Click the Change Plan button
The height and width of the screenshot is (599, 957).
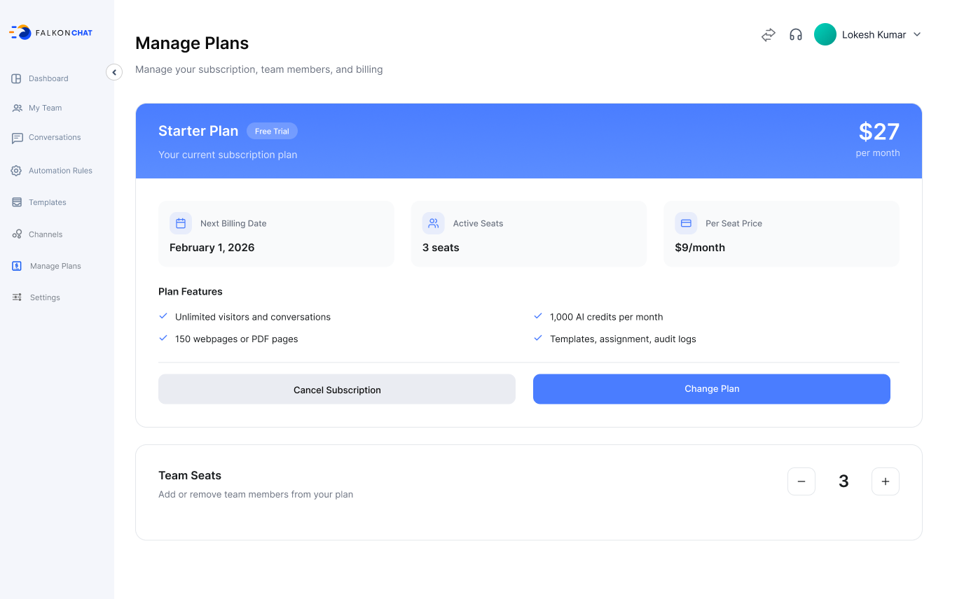point(712,389)
